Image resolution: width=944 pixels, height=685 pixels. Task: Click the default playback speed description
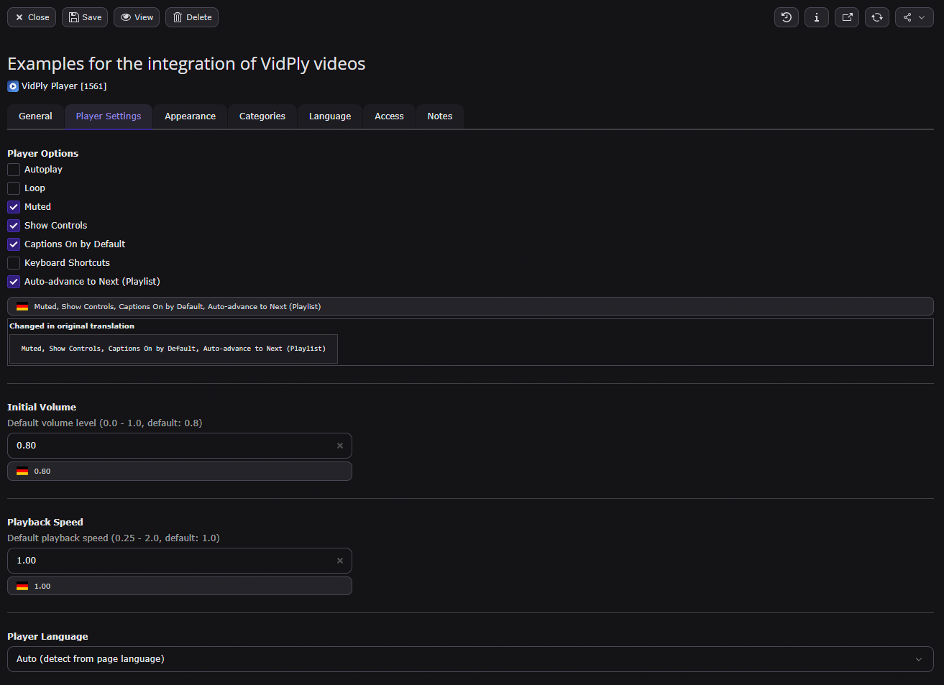pos(114,538)
